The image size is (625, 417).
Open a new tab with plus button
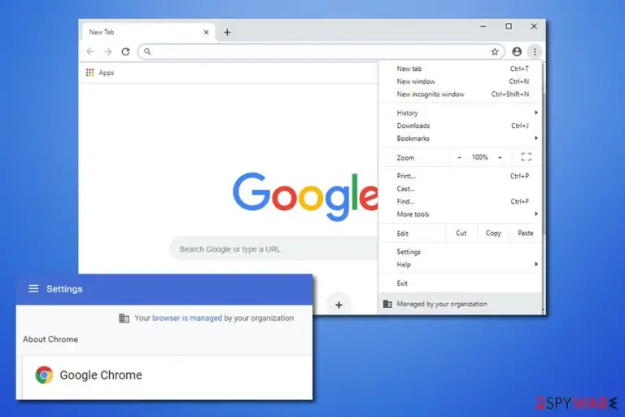[227, 33]
